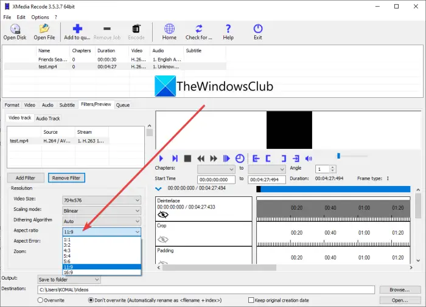Viewport: 426px width, 307px height.
Task: Click the fast forward playback button
Action: (x=214, y=158)
